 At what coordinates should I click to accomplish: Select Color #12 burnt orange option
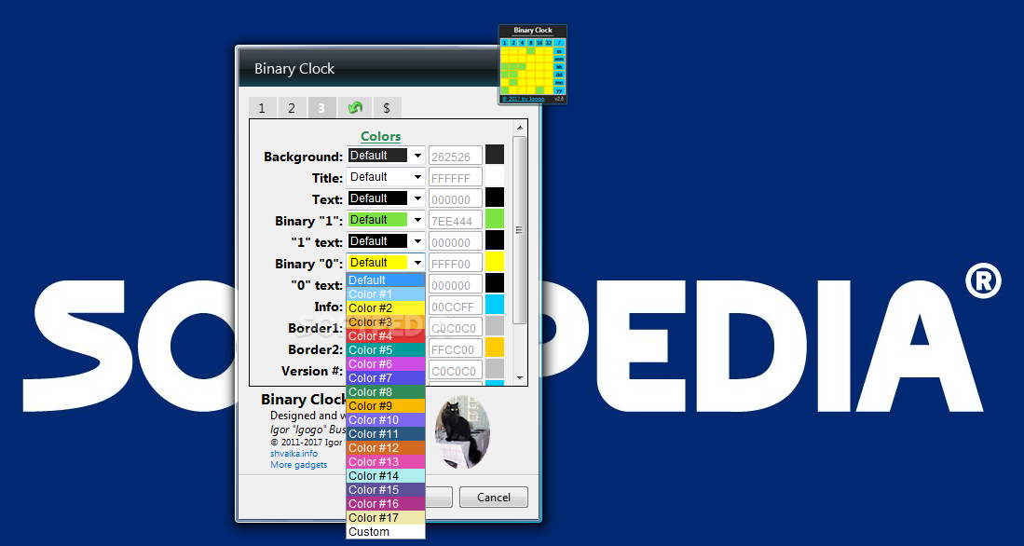pyautogui.click(x=386, y=448)
